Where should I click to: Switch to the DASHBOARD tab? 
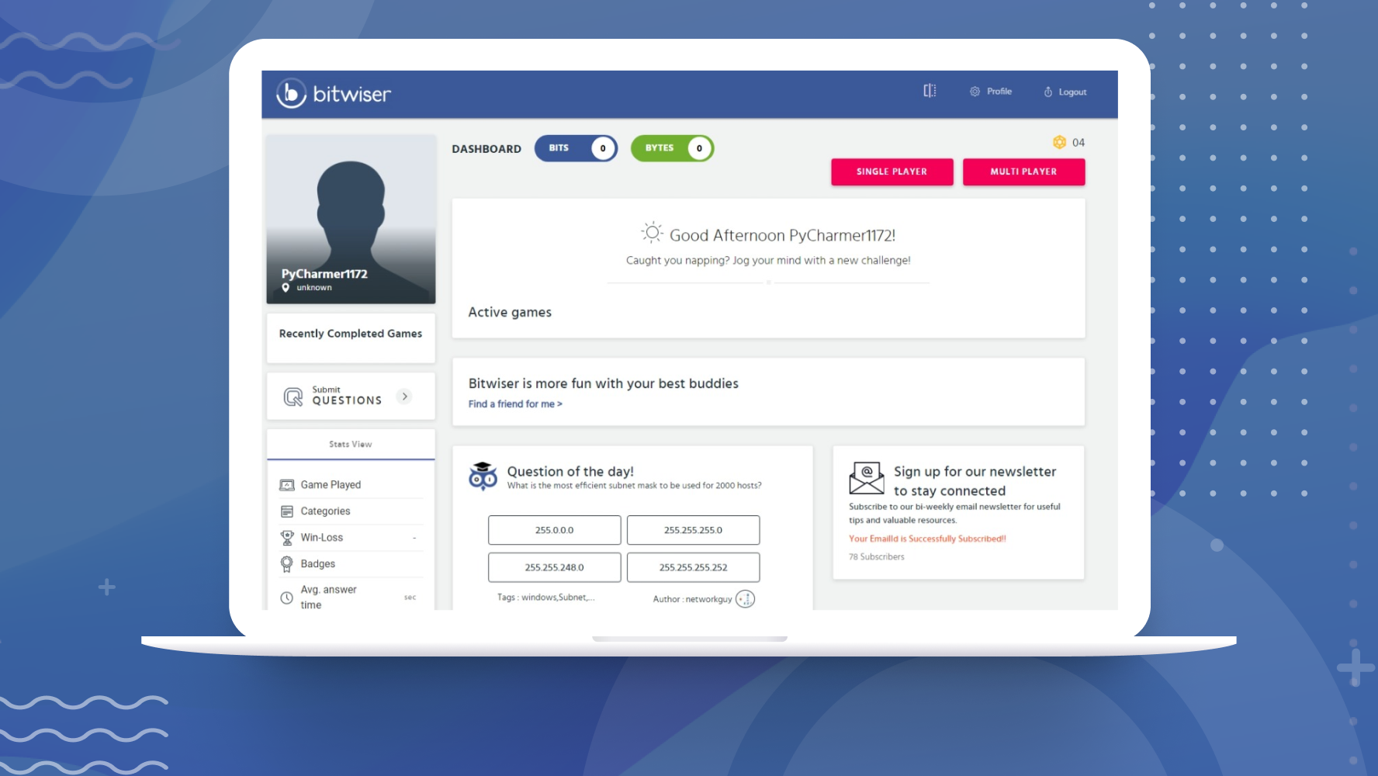click(486, 148)
